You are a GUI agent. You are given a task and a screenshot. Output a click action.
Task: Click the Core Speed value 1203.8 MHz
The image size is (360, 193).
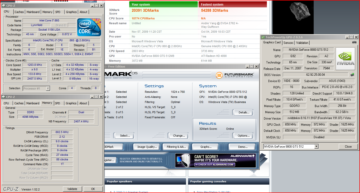pyautogui.click(x=35, y=65)
